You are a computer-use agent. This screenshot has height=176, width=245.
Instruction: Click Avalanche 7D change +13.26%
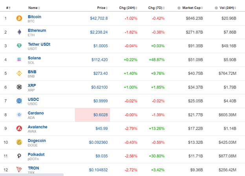coord(157,129)
